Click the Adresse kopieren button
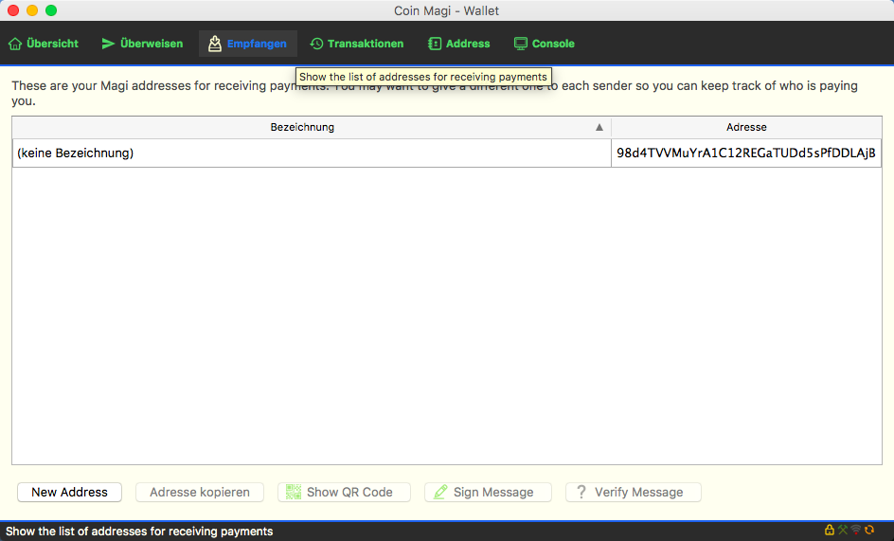The image size is (894, 541). point(200,492)
